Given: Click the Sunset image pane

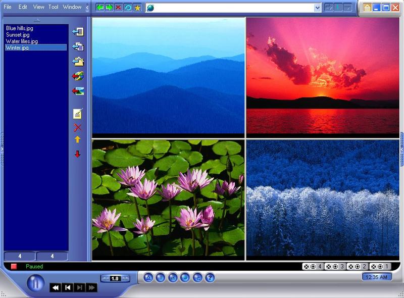Looking at the screenshot, I should [323, 77].
